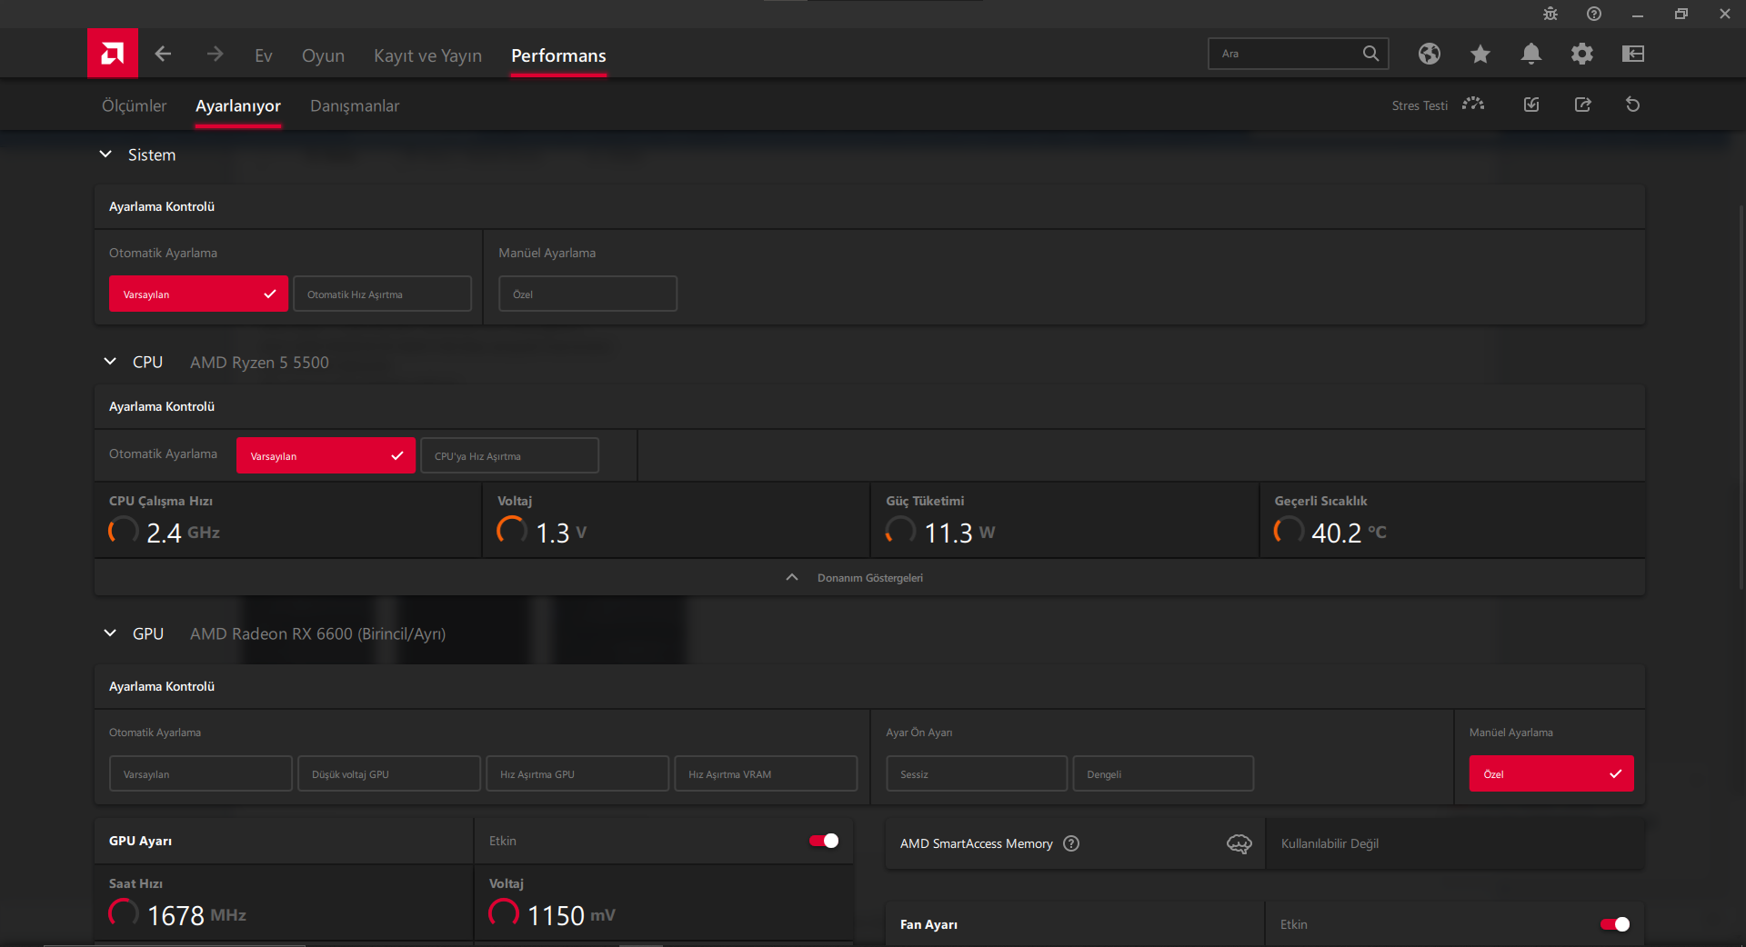The width and height of the screenshot is (1746, 947).
Task: Go forward with the right arrow icon
Action: tap(215, 55)
